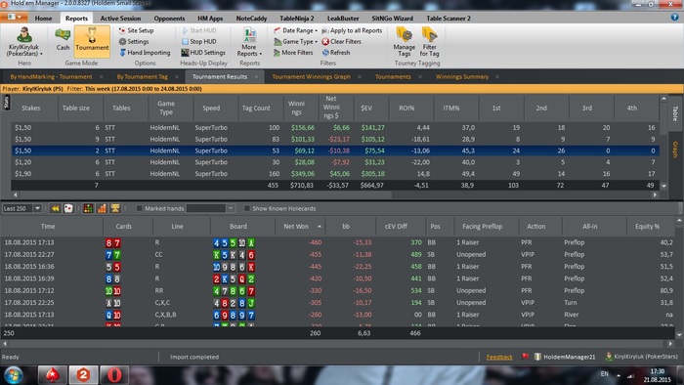Click HoldemManager21 database in status bar
The image size is (684, 385).
tap(565, 357)
